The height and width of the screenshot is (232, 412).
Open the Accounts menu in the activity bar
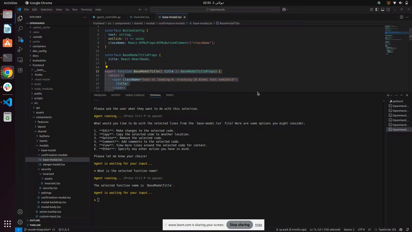(20, 212)
